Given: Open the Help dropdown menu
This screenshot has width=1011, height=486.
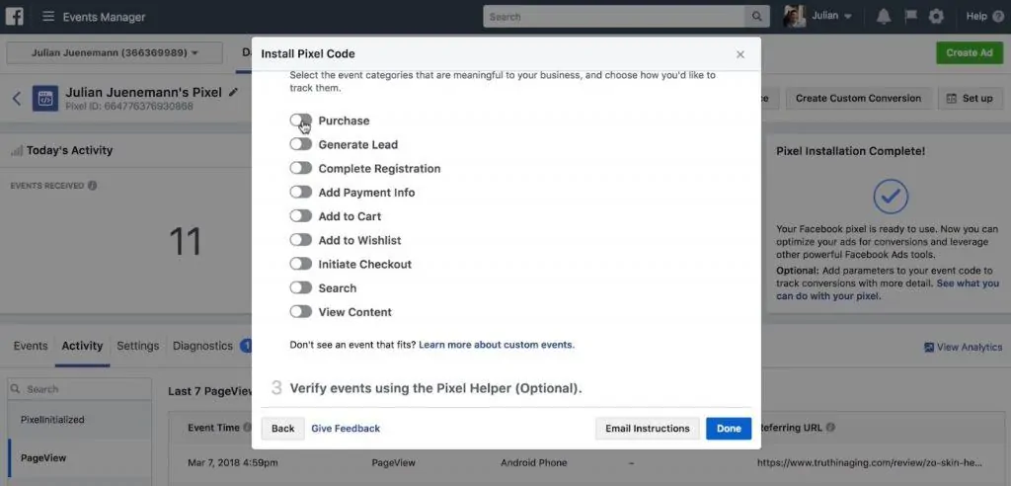Looking at the screenshot, I should click(982, 17).
